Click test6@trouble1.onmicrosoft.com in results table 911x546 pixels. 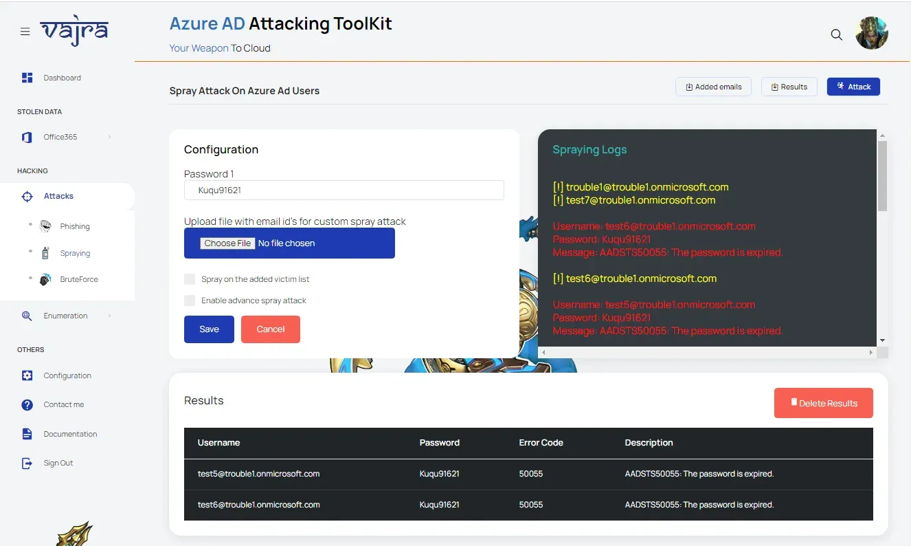(x=258, y=505)
